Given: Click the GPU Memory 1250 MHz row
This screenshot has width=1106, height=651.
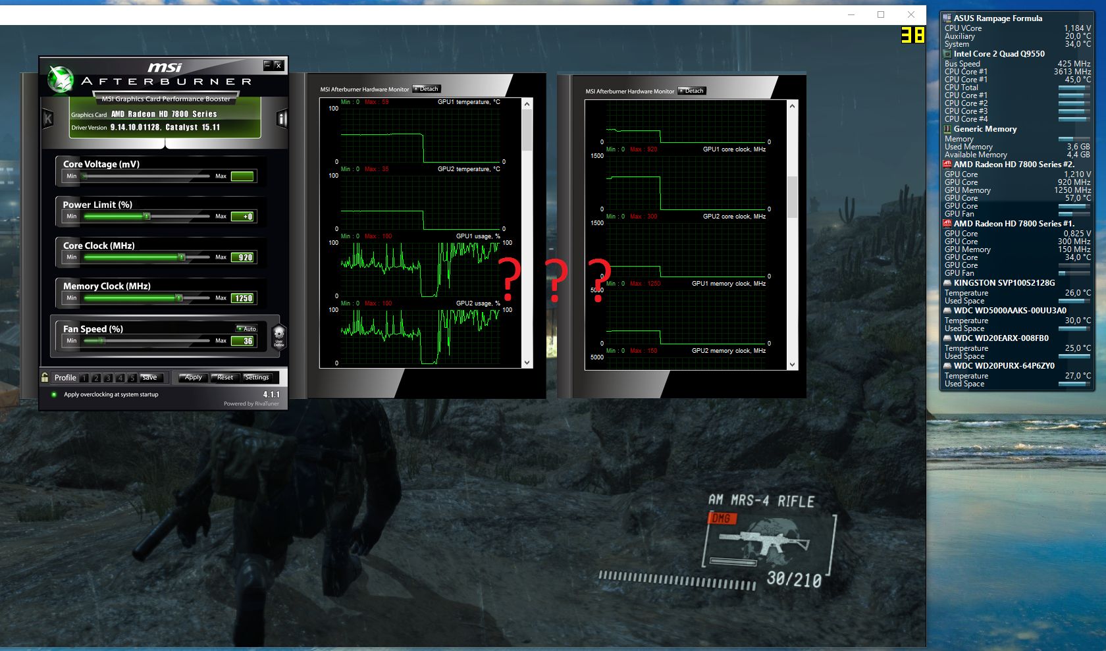Looking at the screenshot, I should (x=1017, y=190).
